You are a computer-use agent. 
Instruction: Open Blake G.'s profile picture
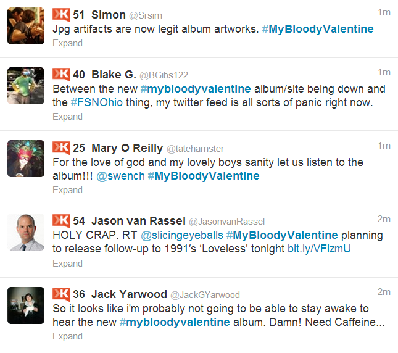26,86
